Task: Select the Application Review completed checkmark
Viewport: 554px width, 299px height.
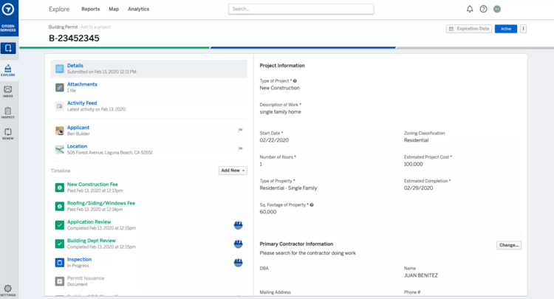Action: (60, 225)
